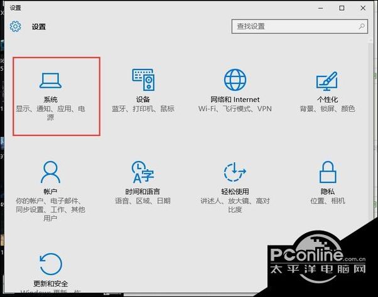Click the 背景、锁屏、颜色 description

(327, 108)
